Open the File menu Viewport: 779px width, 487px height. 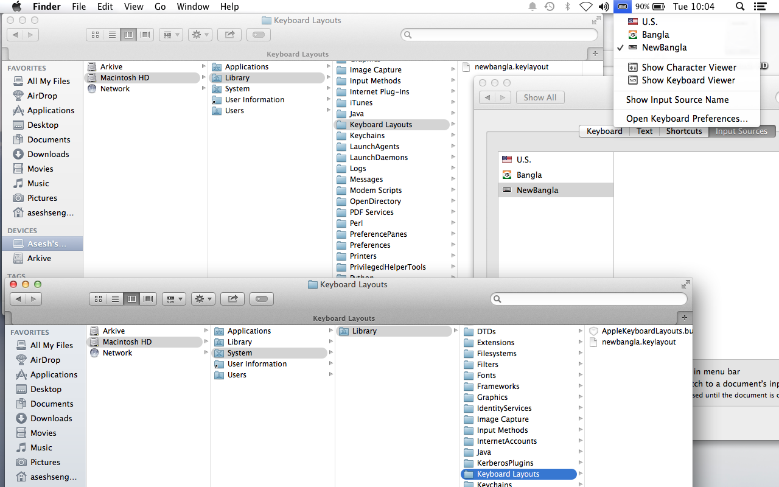(79, 7)
